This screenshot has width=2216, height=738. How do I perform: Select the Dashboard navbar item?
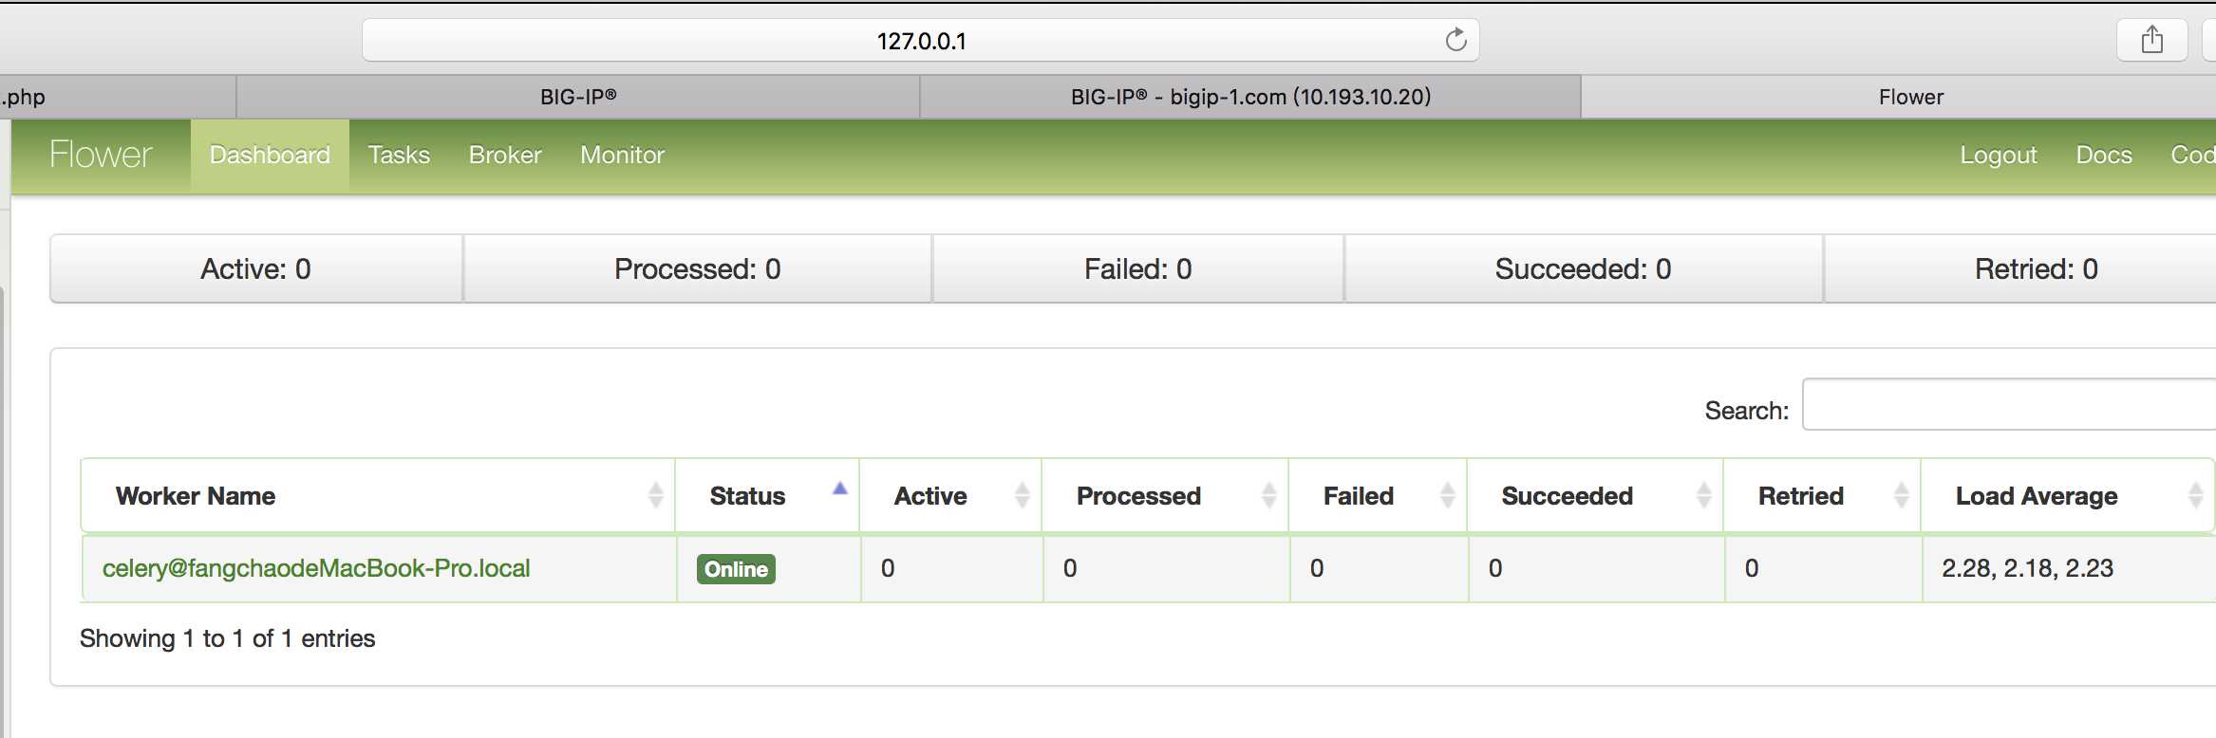click(270, 155)
